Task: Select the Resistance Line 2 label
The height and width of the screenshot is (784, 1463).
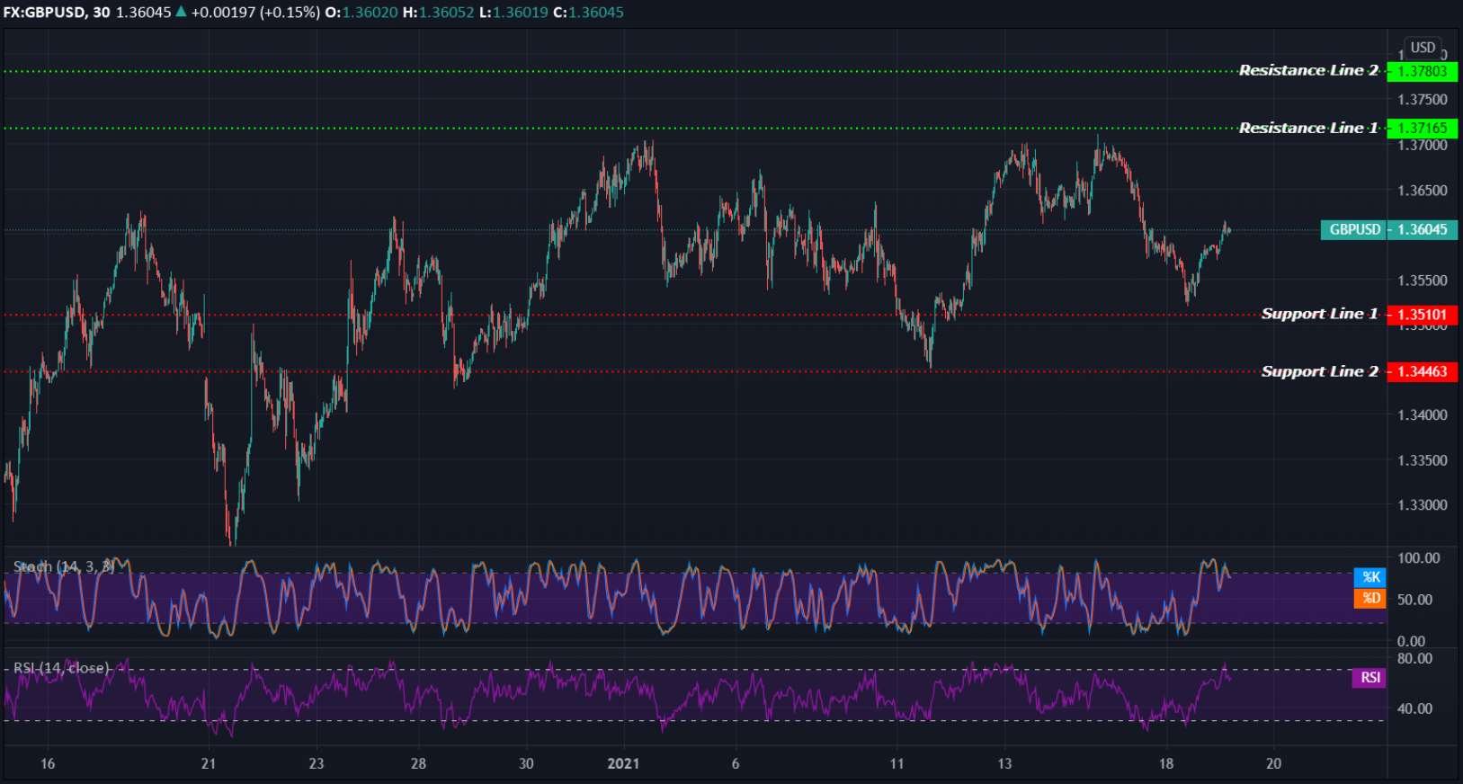Action: 1308,70
